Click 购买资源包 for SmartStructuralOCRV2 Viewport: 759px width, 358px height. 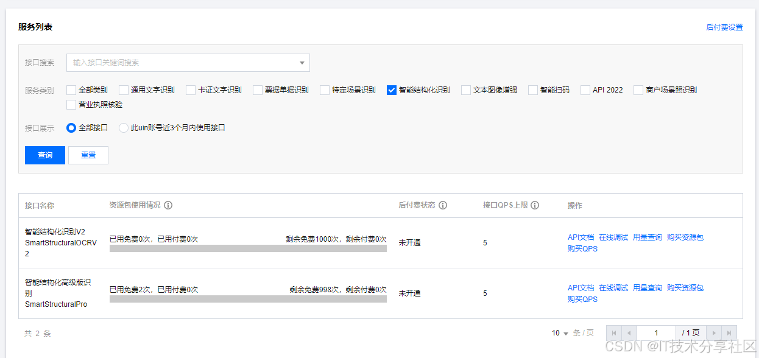tap(685, 237)
